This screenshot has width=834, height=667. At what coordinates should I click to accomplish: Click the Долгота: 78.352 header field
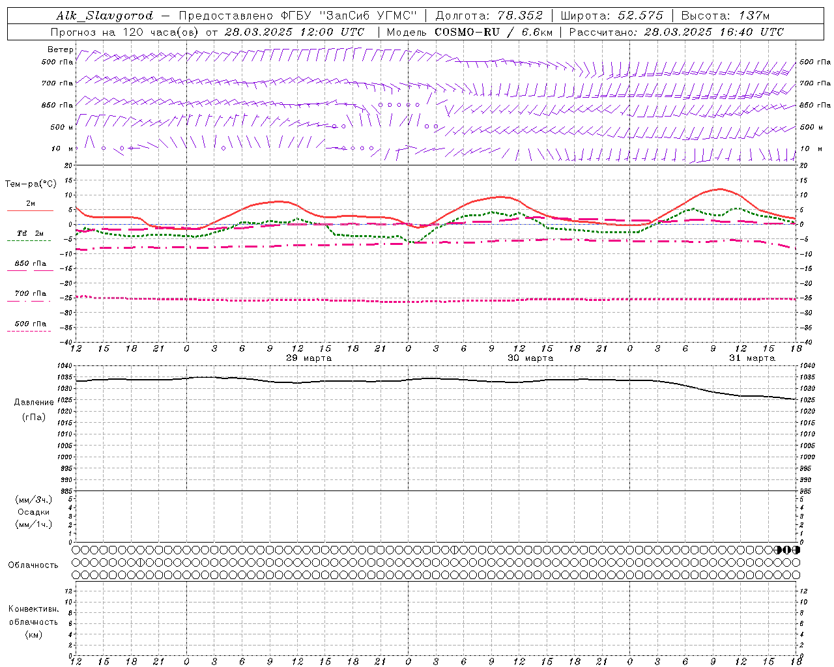click(x=489, y=16)
